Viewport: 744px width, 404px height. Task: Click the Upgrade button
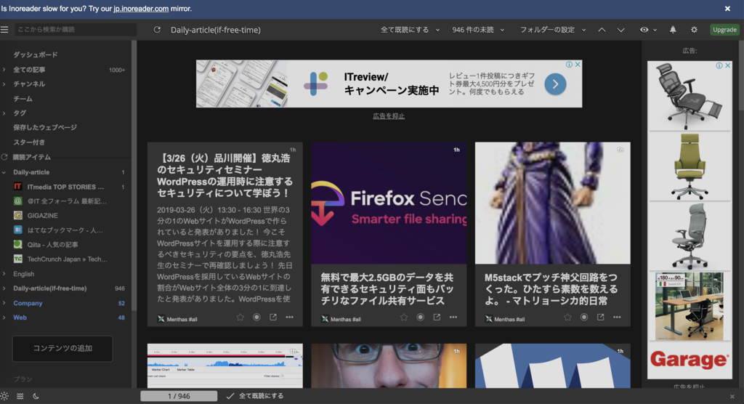[724, 30]
